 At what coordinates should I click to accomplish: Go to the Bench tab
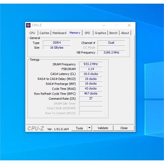pos(113,33)
